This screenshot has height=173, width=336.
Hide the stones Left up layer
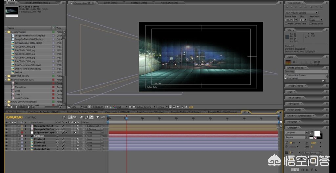pyautogui.click(x=6, y=149)
